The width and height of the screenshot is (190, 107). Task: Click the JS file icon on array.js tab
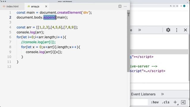point(29,7)
